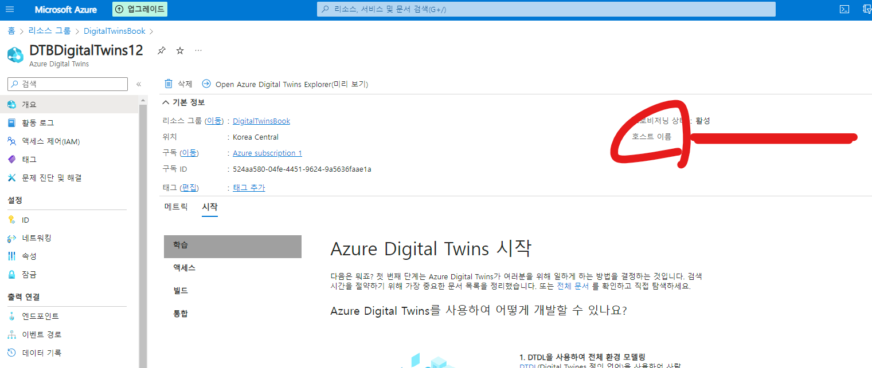Click the Korea Central location value
Viewport: 872px width, 368px height.
256,137
